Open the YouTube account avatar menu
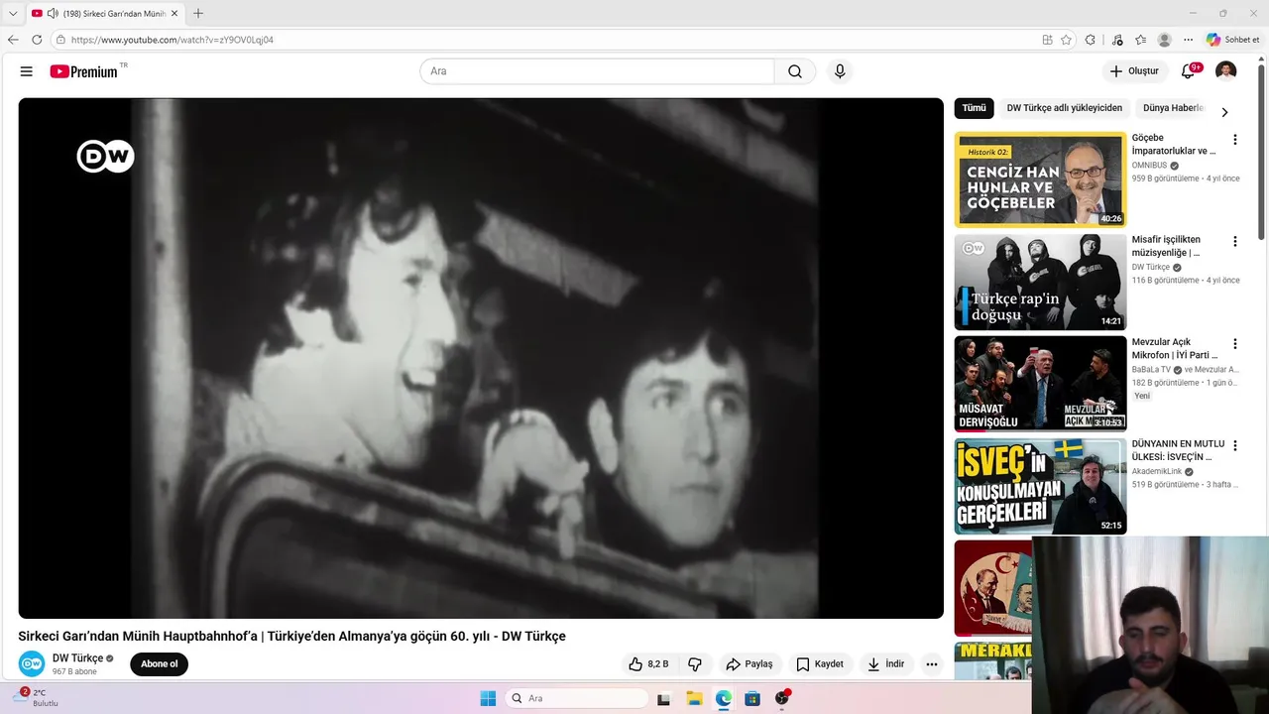This screenshot has width=1269, height=714. coord(1226,71)
